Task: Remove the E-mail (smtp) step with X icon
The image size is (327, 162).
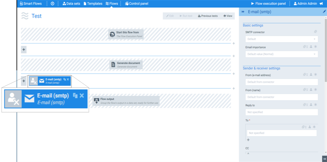Action: [x=68, y=80]
